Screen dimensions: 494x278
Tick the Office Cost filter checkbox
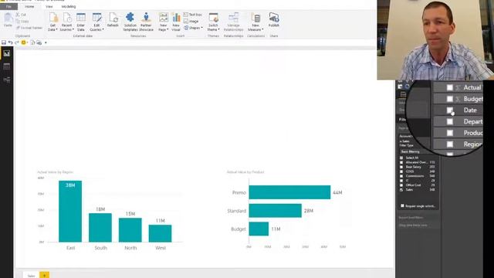(401, 185)
